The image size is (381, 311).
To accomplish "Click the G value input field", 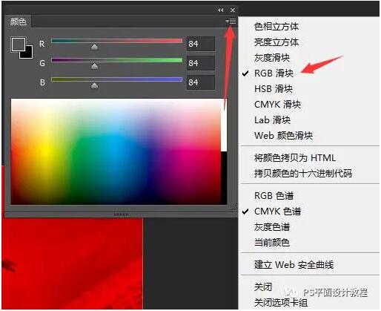I will pos(201,63).
